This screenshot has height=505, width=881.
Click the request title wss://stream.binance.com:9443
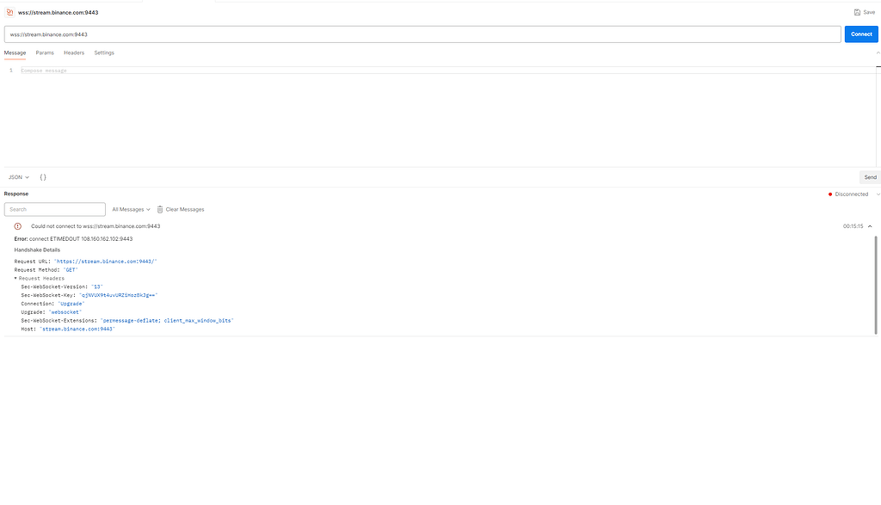(x=58, y=12)
